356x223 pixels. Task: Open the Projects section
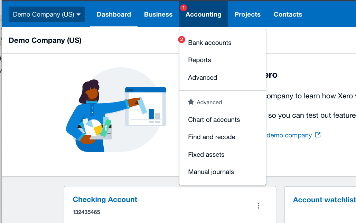247,14
